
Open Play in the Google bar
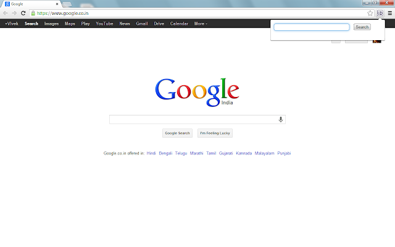85,23
